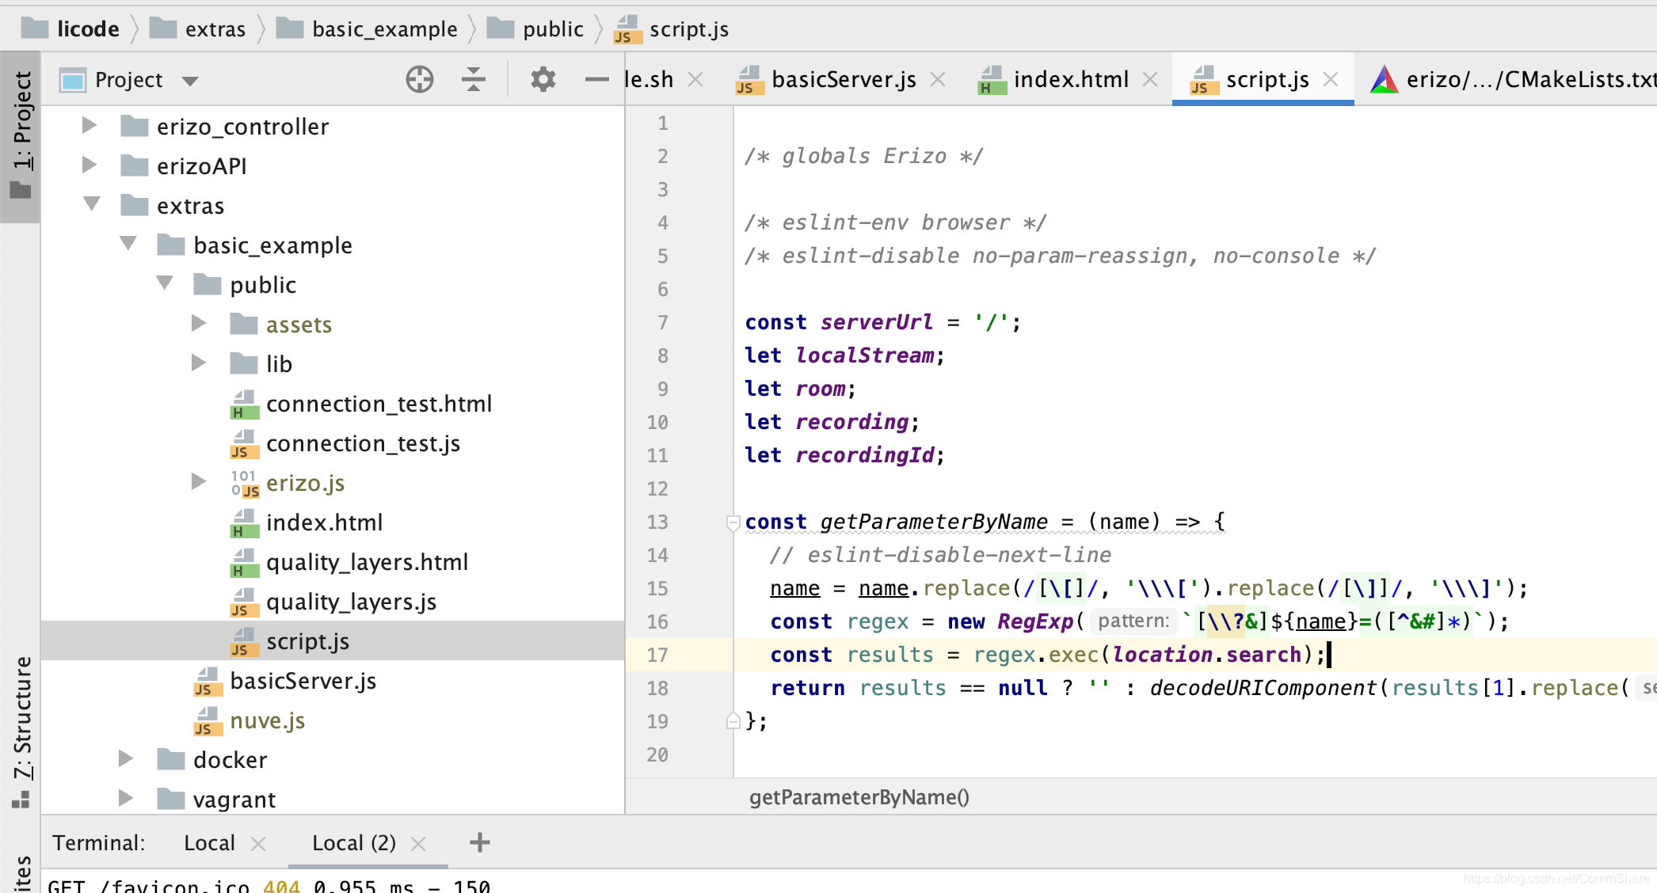Click the localStream variable declaration
This screenshot has height=893, width=1657.
point(865,355)
